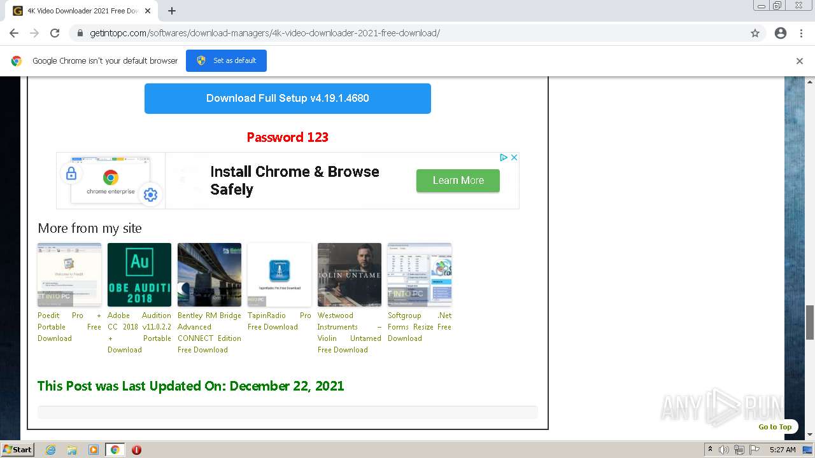Image resolution: width=815 pixels, height=458 pixels.
Task: Click the Set as default button
Action: [x=226, y=60]
